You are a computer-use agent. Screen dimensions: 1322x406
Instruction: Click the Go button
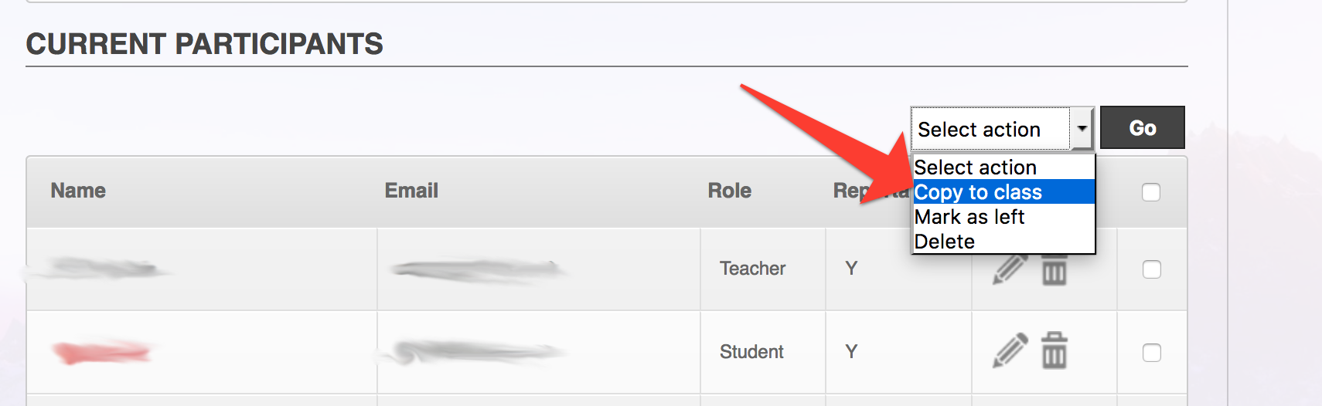point(1143,127)
